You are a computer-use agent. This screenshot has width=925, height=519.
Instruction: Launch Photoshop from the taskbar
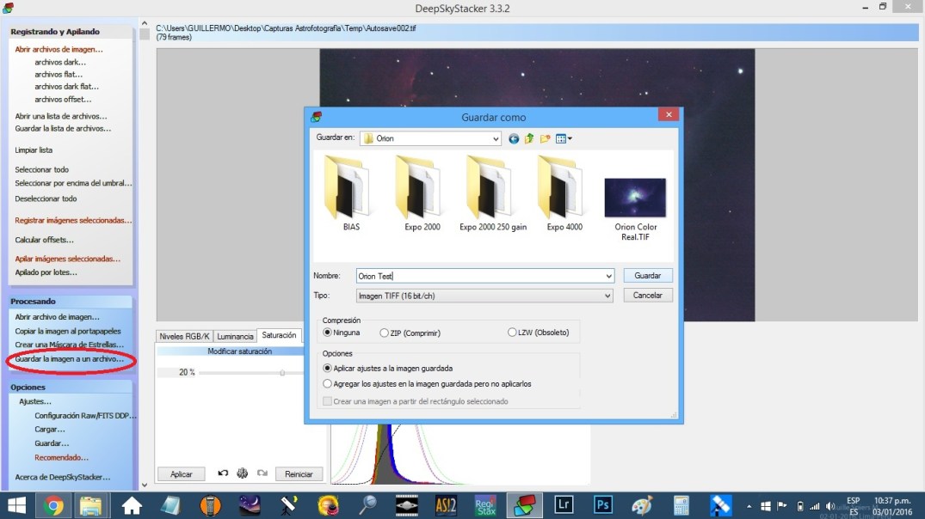tap(602, 504)
